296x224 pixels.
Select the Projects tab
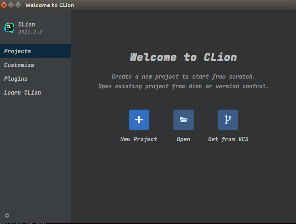pyautogui.click(x=35, y=51)
